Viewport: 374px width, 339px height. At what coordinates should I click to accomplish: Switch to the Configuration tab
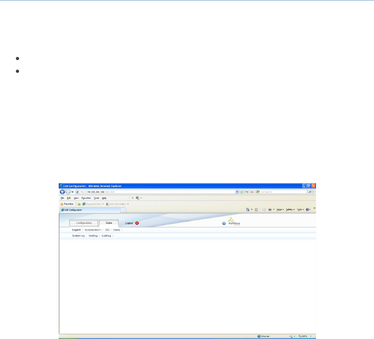pyautogui.click(x=84, y=223)
